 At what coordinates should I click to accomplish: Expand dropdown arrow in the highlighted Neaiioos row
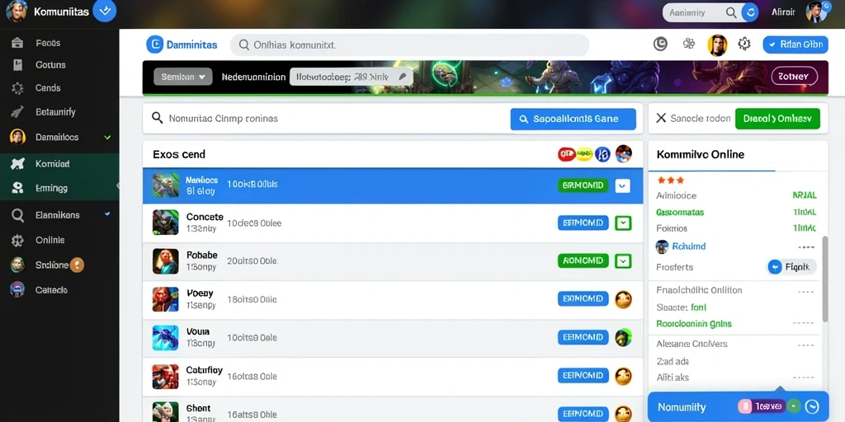click(x=622, y=185)
